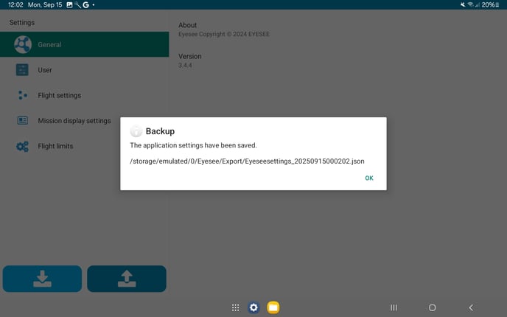Tap the recent apps navigation button
Viewport: 507px width, 317px height.
coord(394,307)
